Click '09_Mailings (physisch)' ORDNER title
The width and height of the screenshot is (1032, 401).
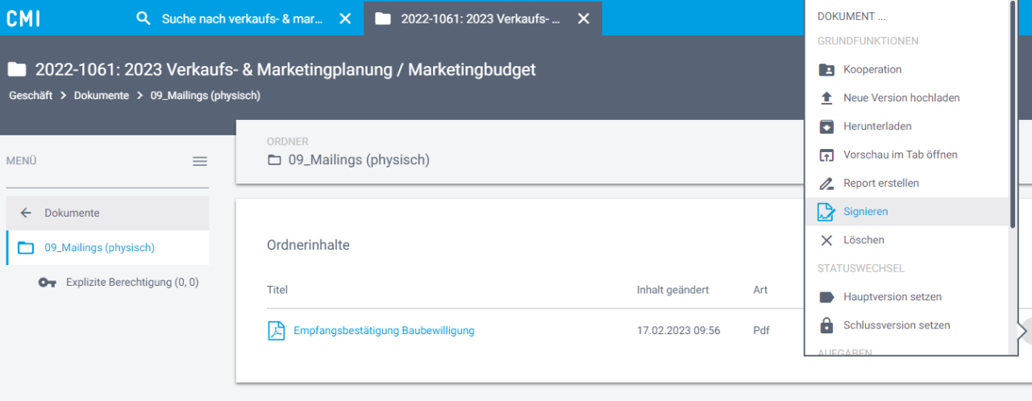tap(359, 160)
